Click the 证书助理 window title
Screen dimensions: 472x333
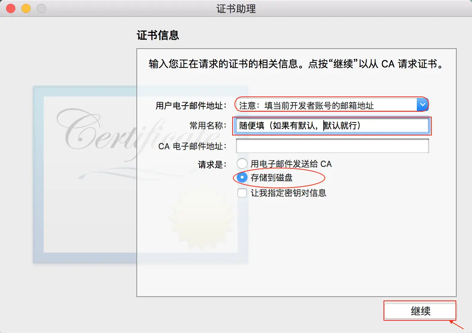(x=236, y=9)
